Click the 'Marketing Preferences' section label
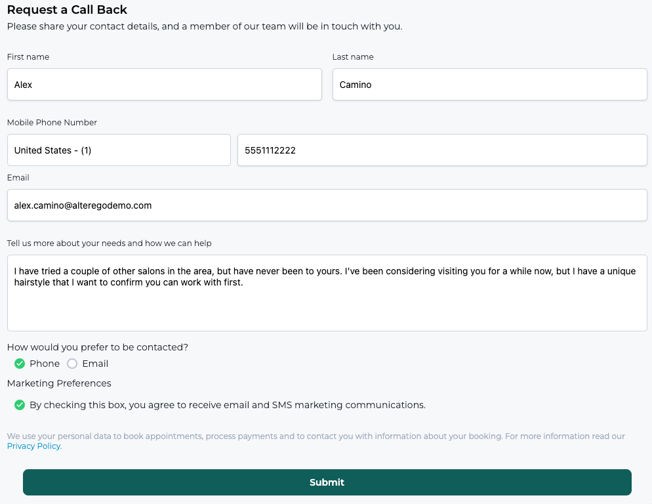The height and width of the screenshot is (504, 652). tap(59, 383)
